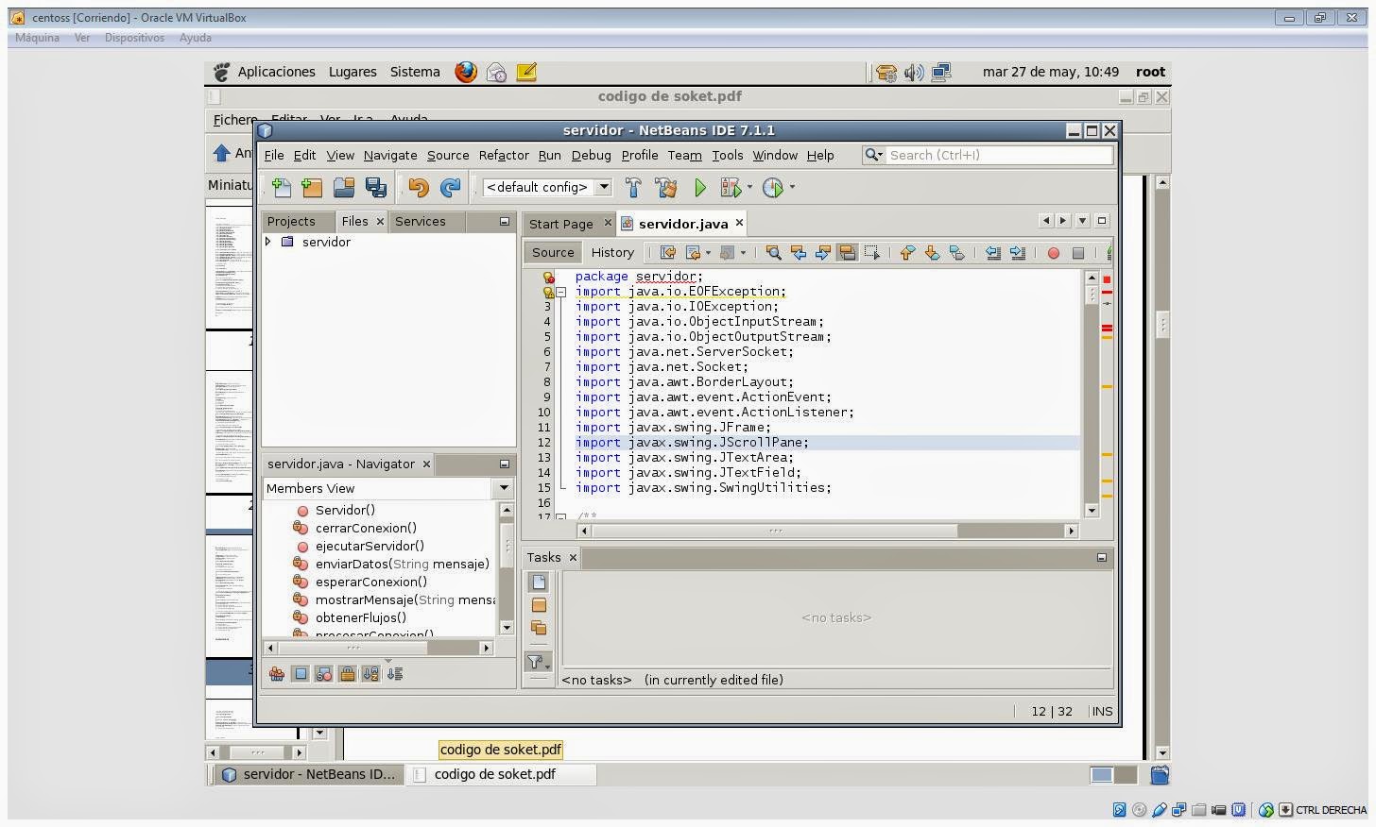Toggle Show Fields filter in Navigator

tap(301, 673)
